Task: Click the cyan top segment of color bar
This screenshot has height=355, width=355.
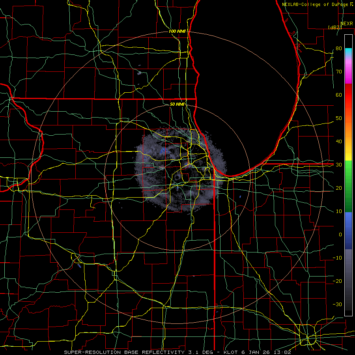Action: click(348, 51)
